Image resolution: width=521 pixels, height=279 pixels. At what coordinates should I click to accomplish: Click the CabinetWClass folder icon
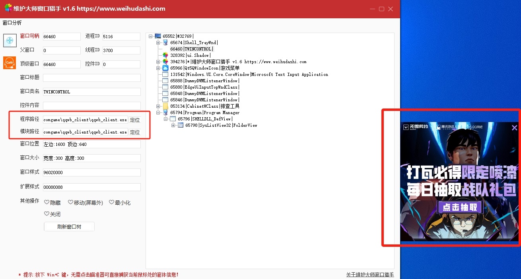(x=165, y=106)
